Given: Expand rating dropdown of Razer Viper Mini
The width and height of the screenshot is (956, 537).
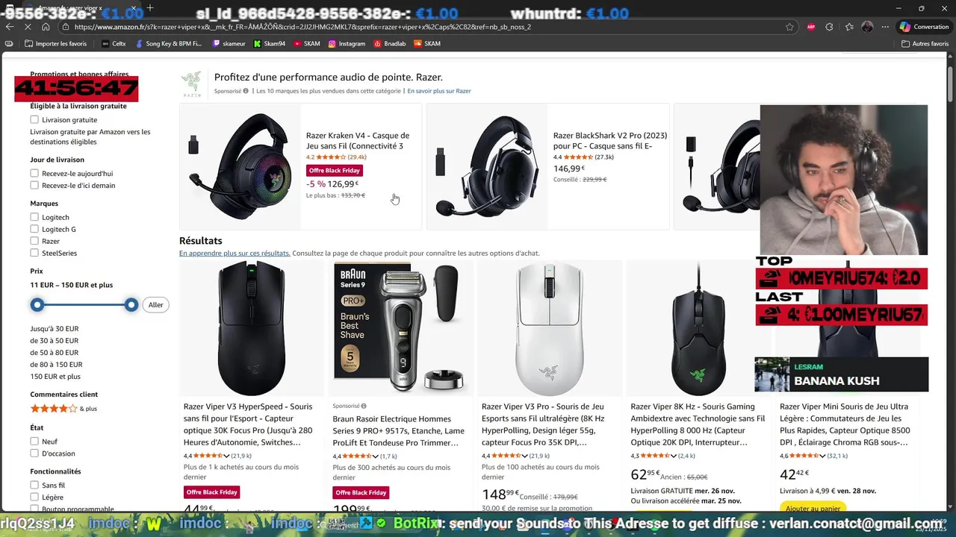Looking at the screenshot, I should pyautogui.click(x=822, y=456).
